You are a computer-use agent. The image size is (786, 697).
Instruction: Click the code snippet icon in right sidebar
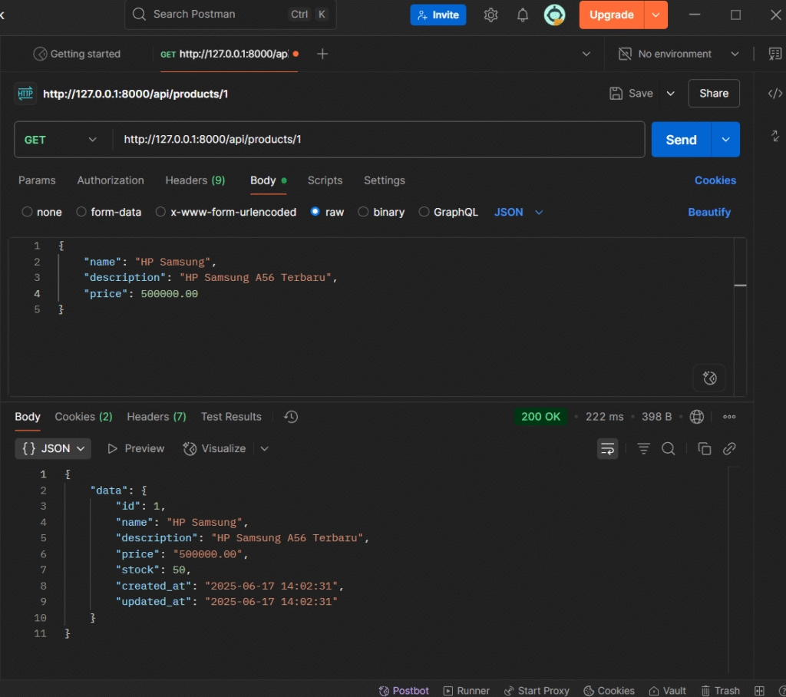[x=774, y=94]
